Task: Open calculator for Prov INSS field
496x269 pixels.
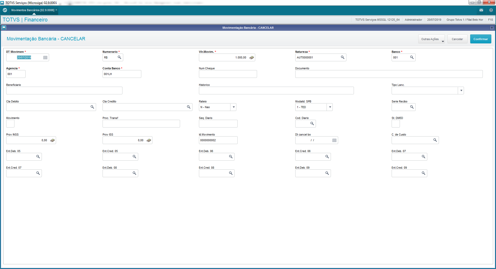Action: (52, 140)
